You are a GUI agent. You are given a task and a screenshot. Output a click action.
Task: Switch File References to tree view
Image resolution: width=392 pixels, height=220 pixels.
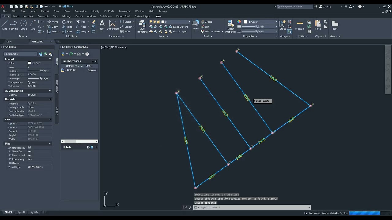[96, 61]
